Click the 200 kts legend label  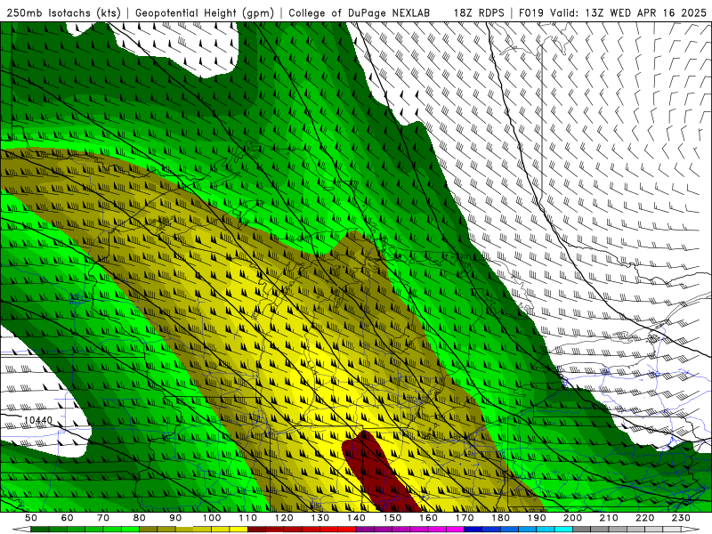(573, 518)
